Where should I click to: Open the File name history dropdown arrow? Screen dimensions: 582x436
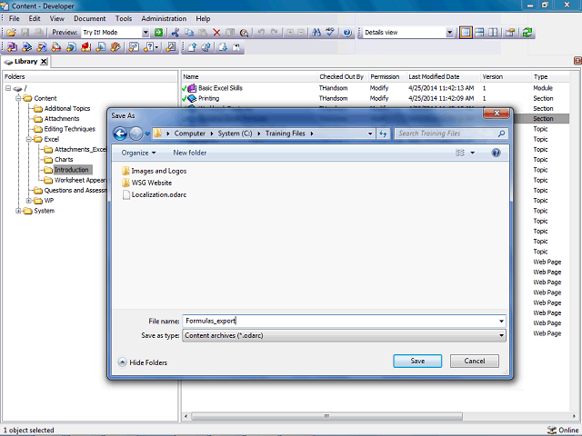[501, 321]
